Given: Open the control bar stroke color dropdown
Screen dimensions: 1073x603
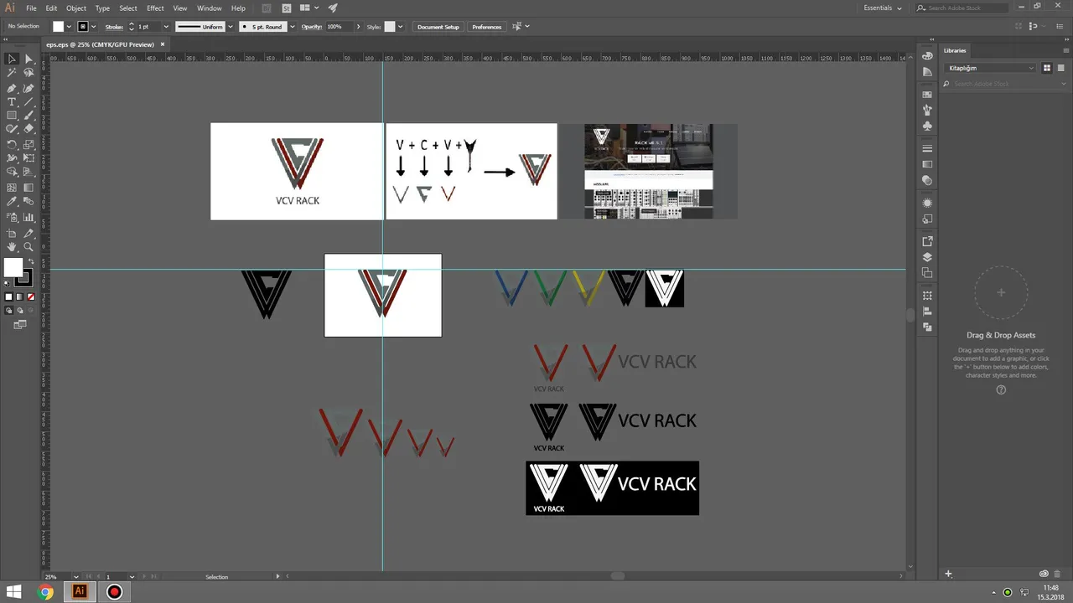Looking at the screenshot, I should coord(94,27).
